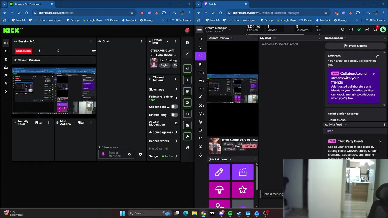
Task: Open Twitch hamburger menu
Action: tap(199, 29)
